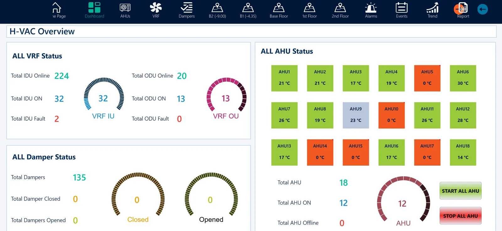Open the AHUs page icon
Screen dimensions: 502x231
(125, 8)
